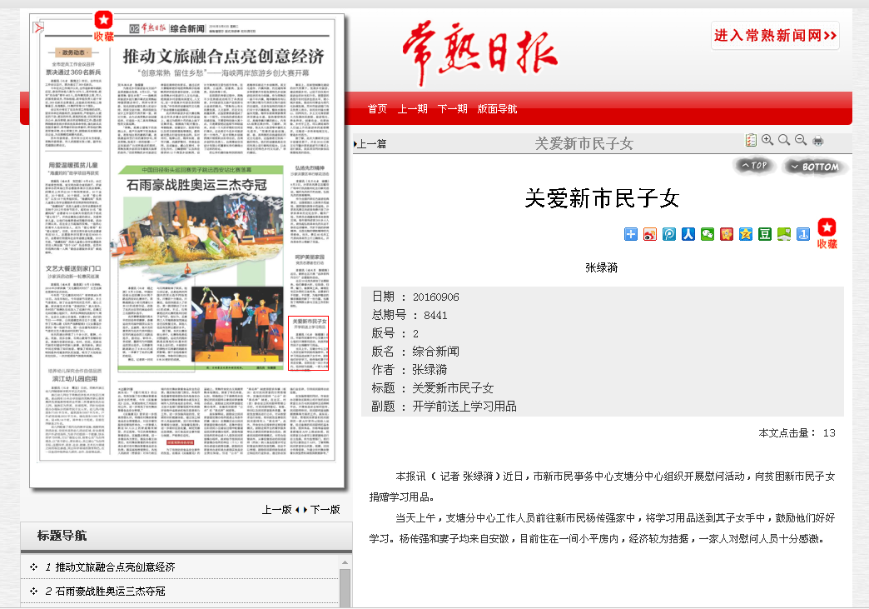This screenshot has height=609, width=869.
Task: Share to QQ Zone with the yellow star icon
Action: click(x=746, y=234)
